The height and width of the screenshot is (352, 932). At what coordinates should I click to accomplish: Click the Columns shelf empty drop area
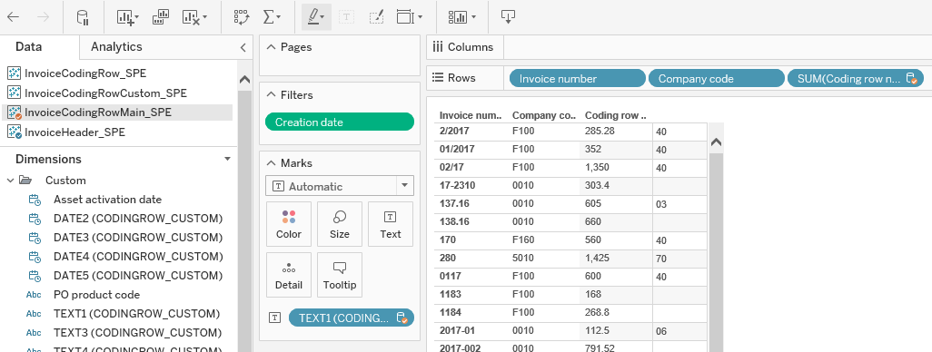coord(718,47)
